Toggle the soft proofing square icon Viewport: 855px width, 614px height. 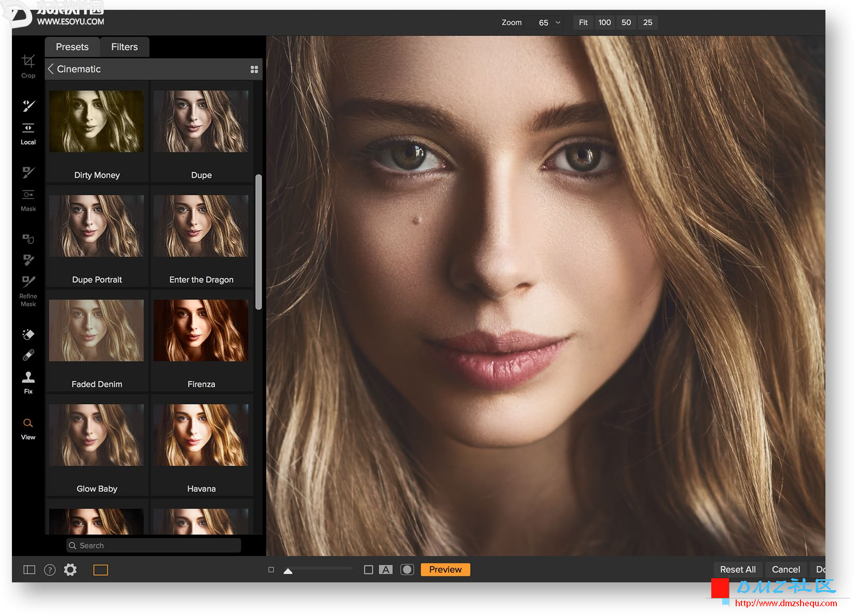tap(368, 569)
